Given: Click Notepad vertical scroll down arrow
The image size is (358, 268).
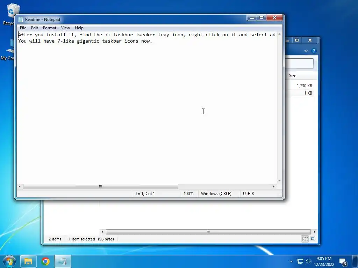Looking at the screenshot, I should click(x=279, y=181).
